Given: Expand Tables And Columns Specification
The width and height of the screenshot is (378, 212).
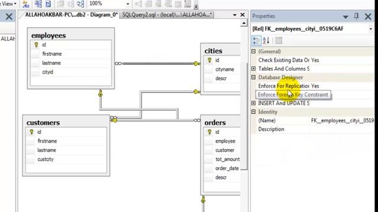Looking at the screenshot, I should [x=253, y=68].
